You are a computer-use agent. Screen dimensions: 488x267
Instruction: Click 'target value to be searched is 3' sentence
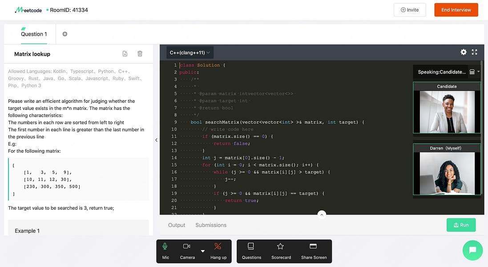coord(61,208)
